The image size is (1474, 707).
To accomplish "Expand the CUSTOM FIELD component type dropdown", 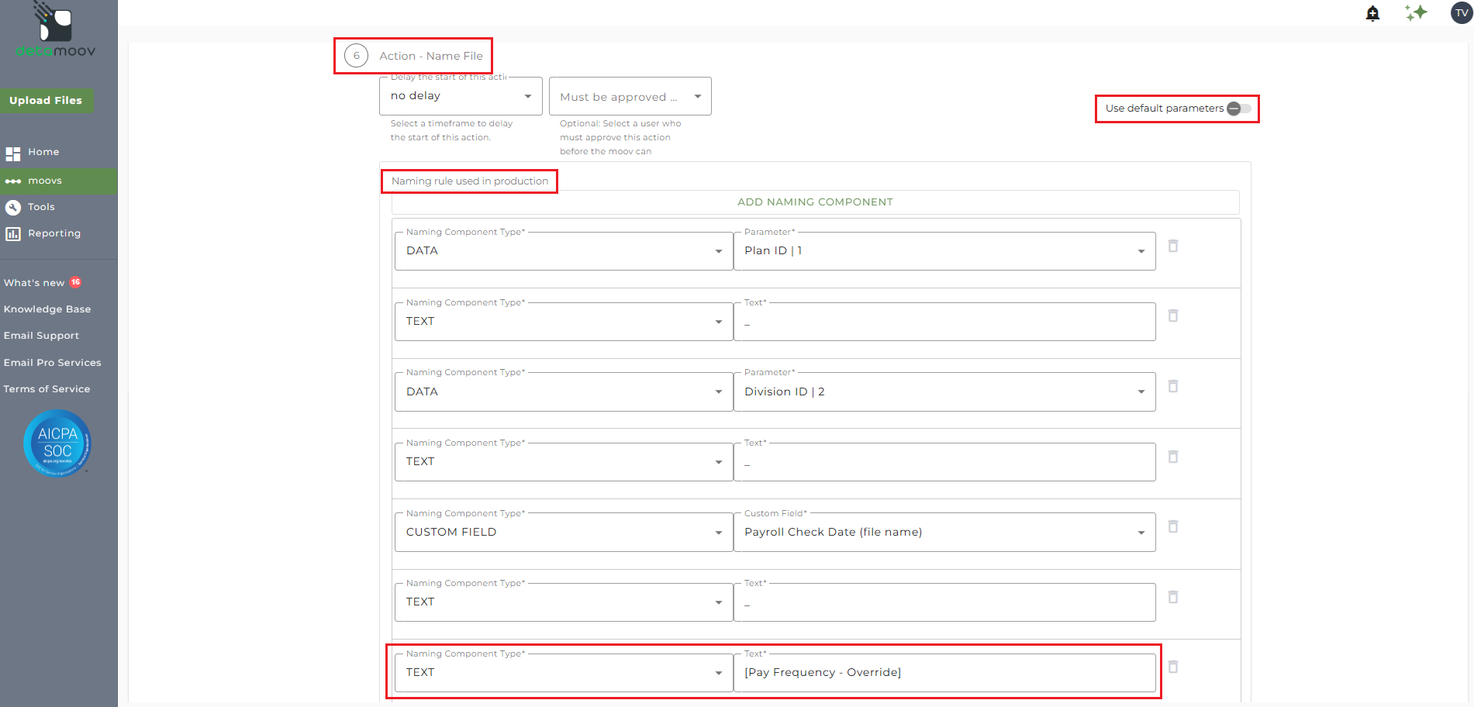I will [563, 533].
